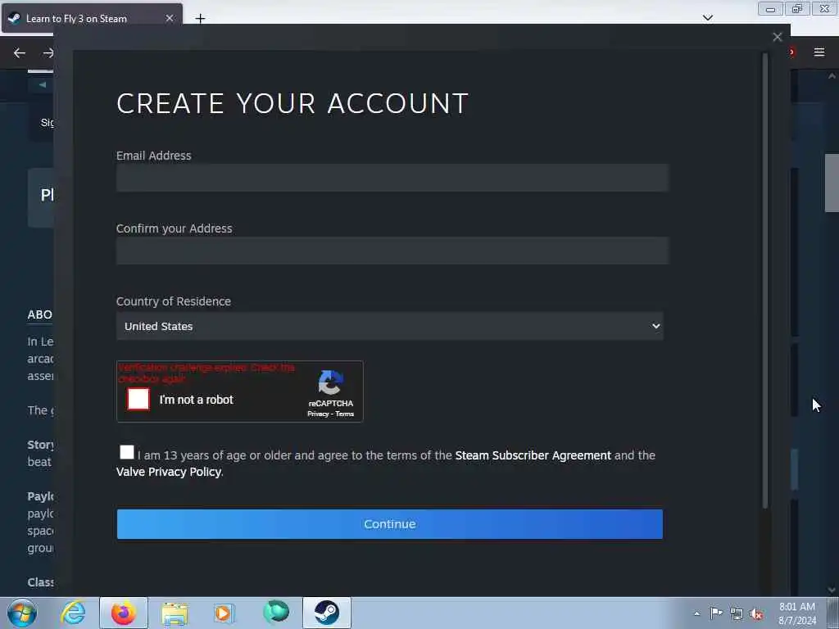Click the taskbar clock showing 8:01 AM
Image resolution: width=839 pixels, height=629 pixels.
[797, 613]
